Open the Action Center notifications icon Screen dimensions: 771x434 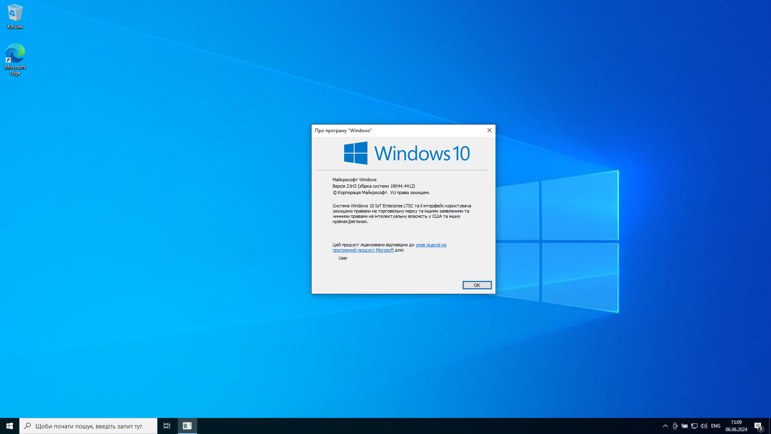(758, 426)
